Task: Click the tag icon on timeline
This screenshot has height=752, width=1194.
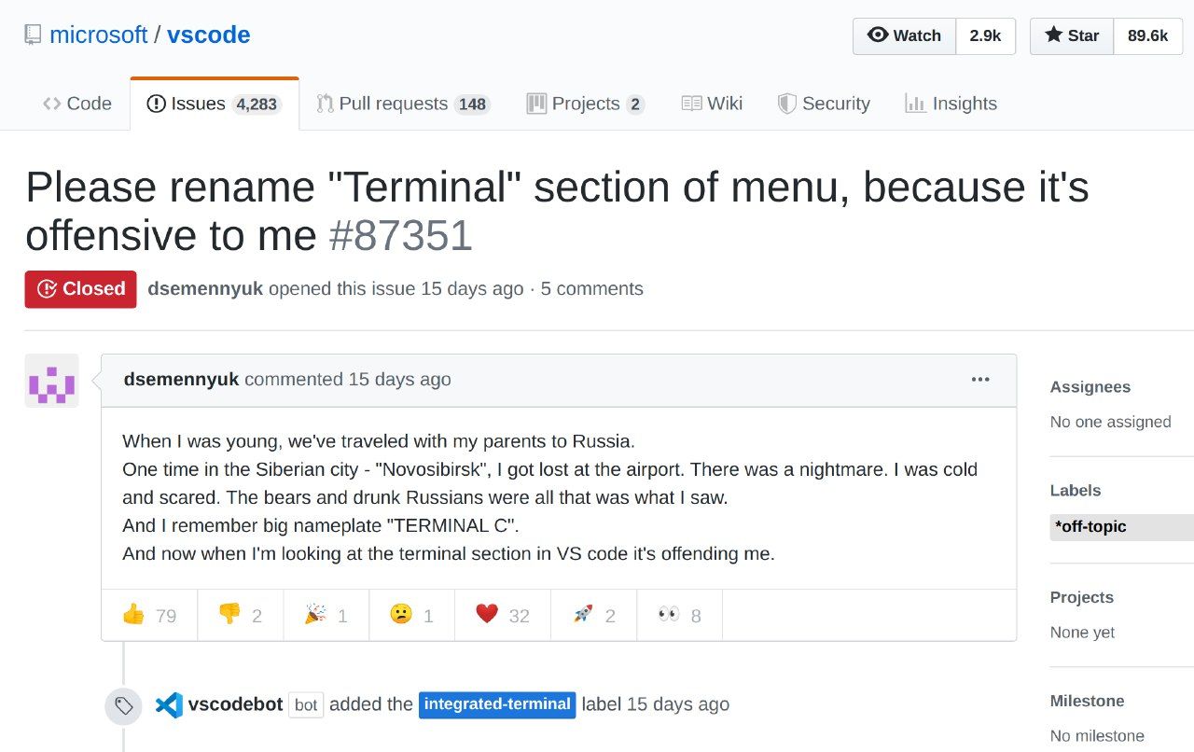Action: (123, 707)
